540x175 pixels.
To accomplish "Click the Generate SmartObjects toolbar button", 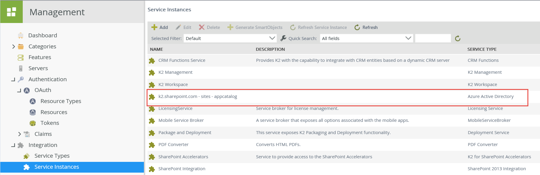I will [x=255, y=27].
